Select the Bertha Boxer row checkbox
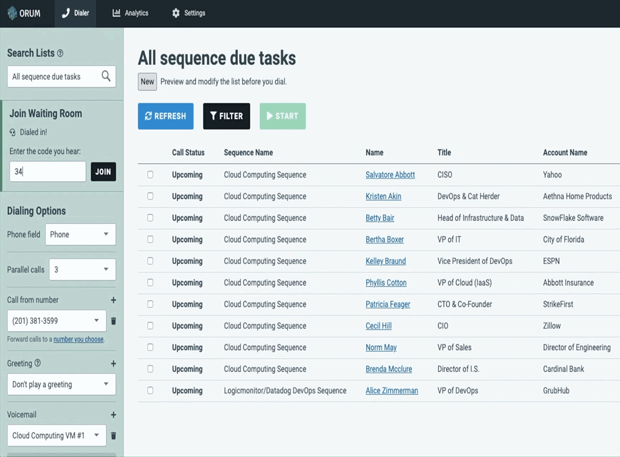 point(150,239)
